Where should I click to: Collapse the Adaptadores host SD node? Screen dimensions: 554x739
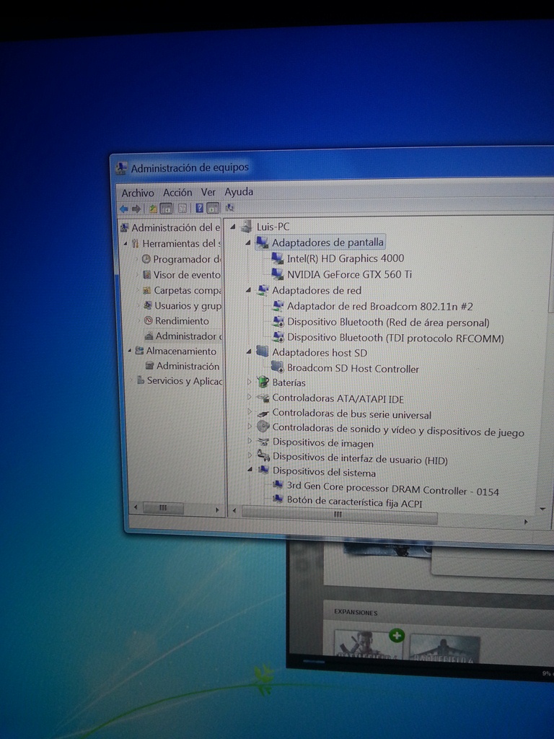click(x=248, y=352)
